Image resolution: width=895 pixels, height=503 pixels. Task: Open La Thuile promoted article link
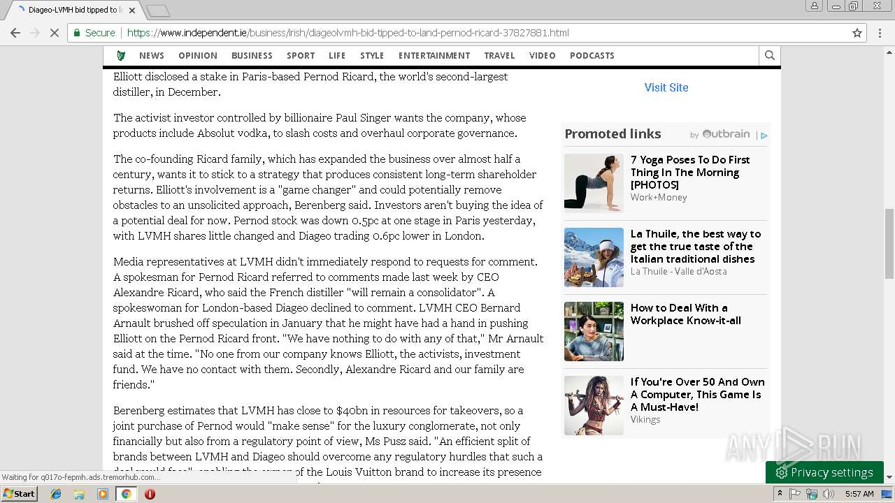click(696, 247)
